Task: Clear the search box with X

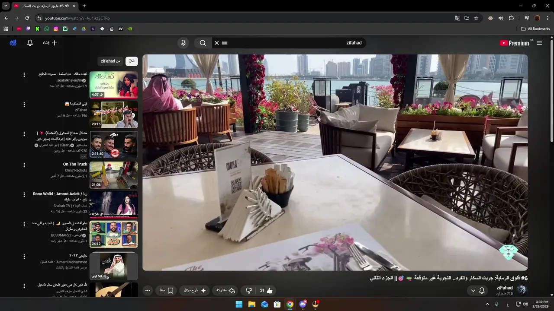Action: [217, 43]
